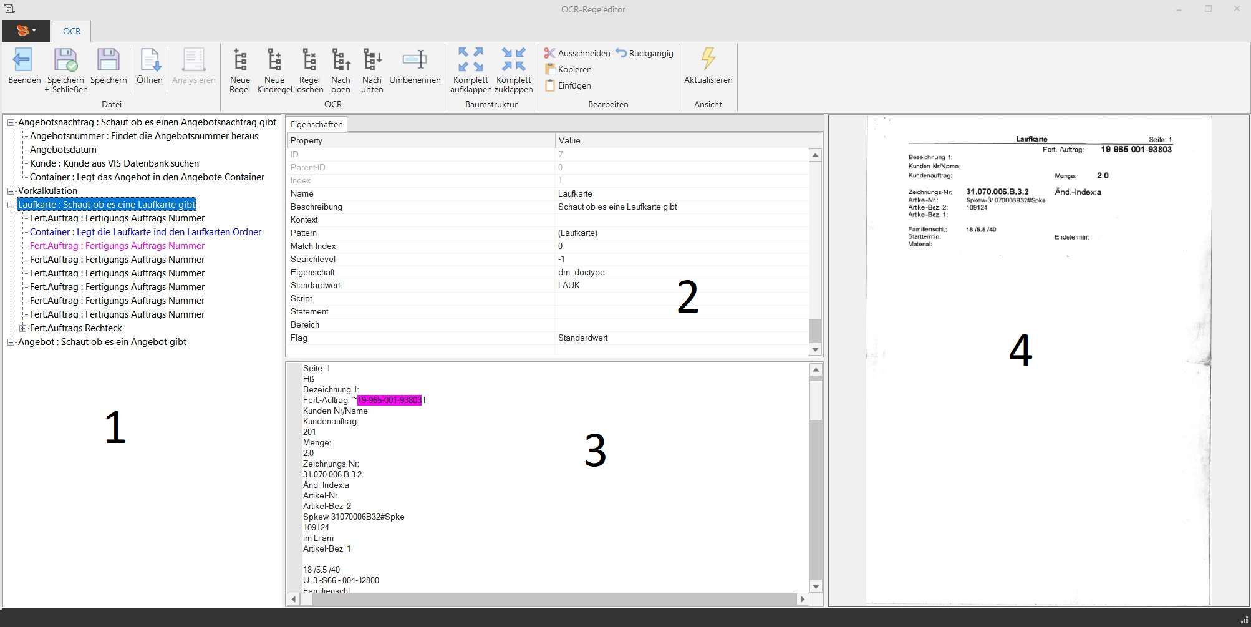Click the Beenden back arrow icon

point(24,61)
